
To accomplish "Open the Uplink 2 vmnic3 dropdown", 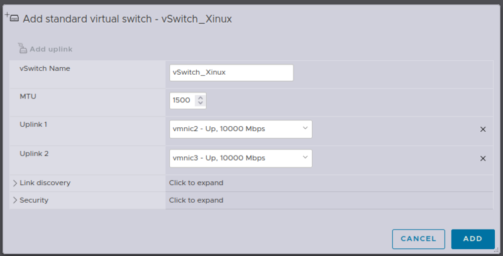I will coord(240,159).
